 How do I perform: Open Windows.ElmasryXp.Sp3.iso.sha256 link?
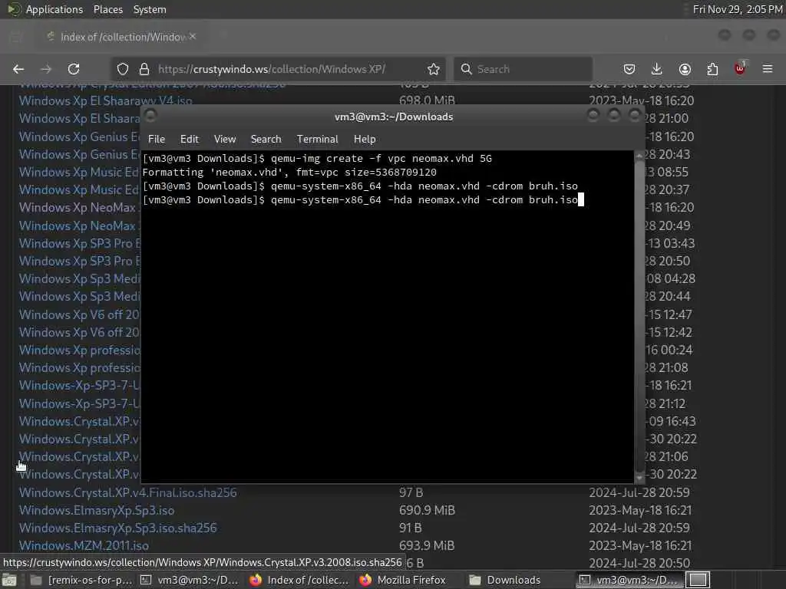(117, 528)
